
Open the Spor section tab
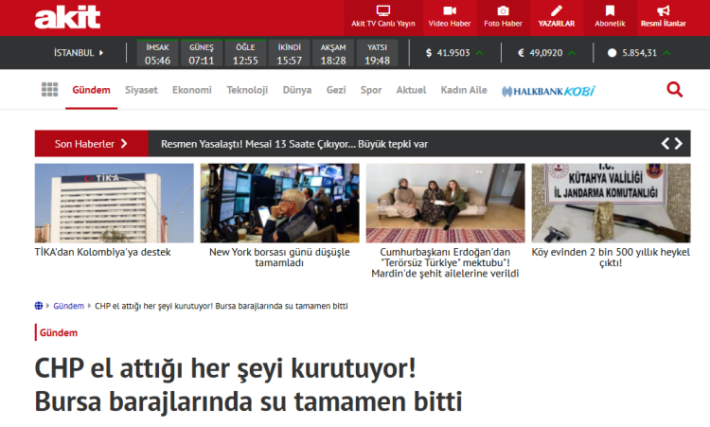pos(371,90)
